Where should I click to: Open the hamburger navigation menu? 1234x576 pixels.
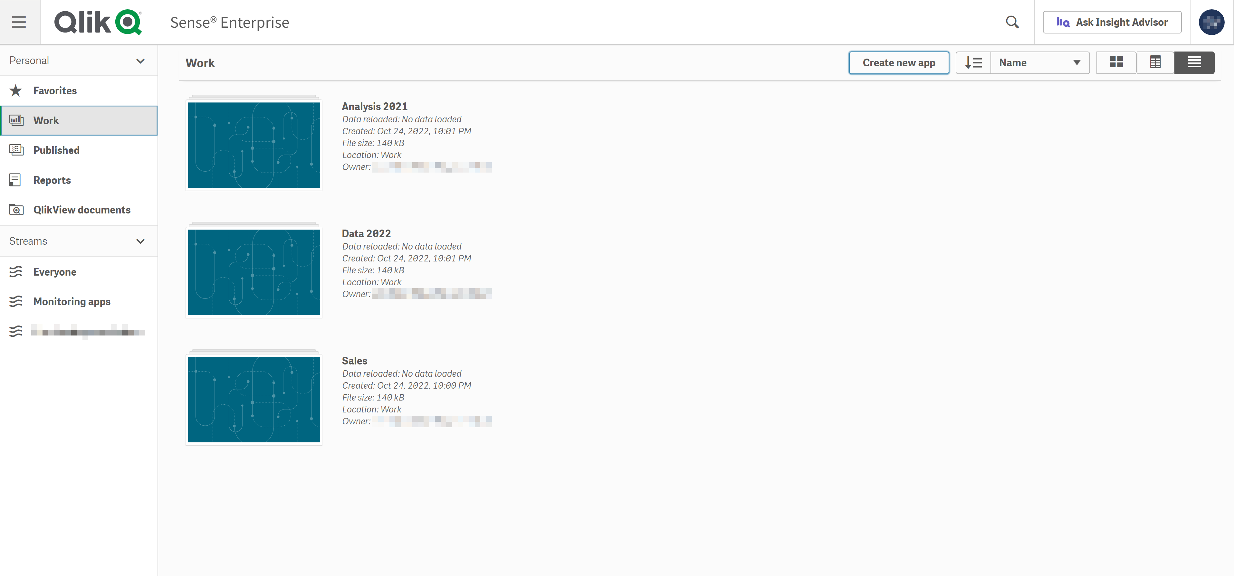[x=19, y=22]
